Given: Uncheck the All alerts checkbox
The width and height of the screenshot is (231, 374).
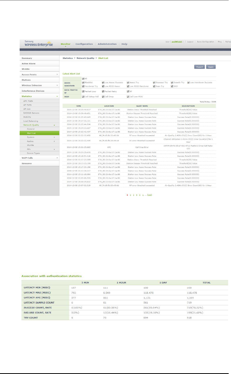Looking at the screenshot, I should point(83,79).
